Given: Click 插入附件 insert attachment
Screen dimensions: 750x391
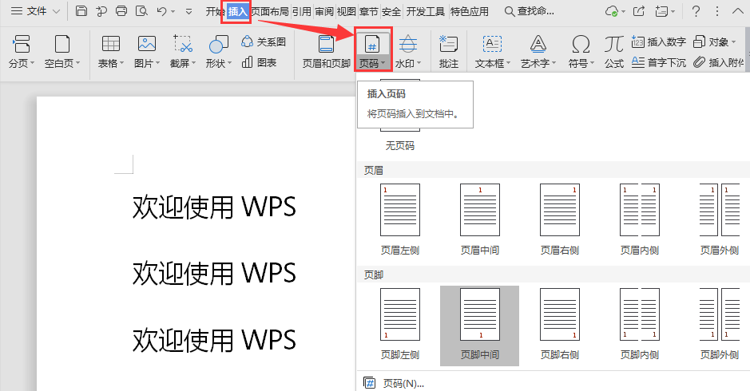Looking at the screenshot, I should 719,62.
